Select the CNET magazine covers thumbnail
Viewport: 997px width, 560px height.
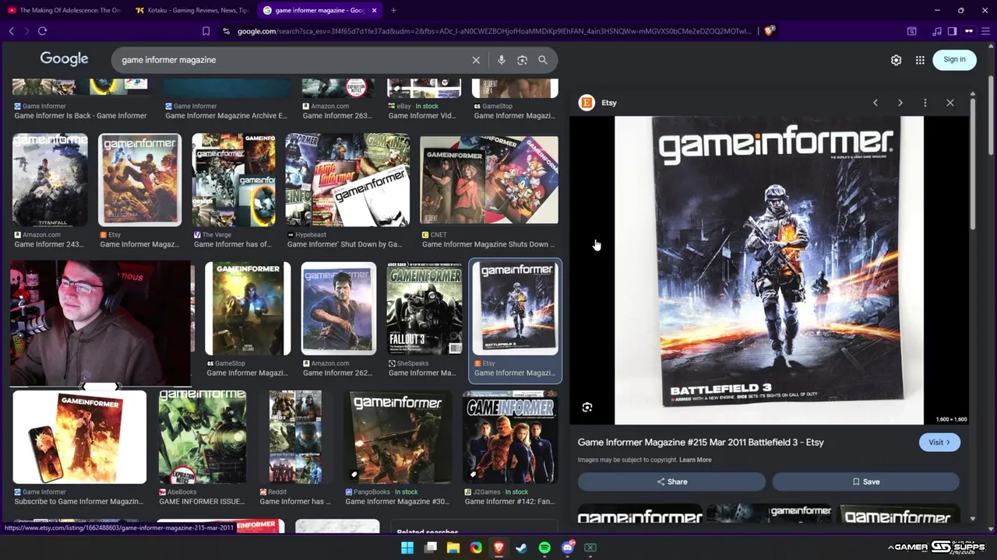pos(489,180)
